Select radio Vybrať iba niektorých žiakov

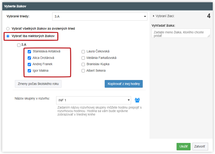pyautogui.click(x=8, y=36)
